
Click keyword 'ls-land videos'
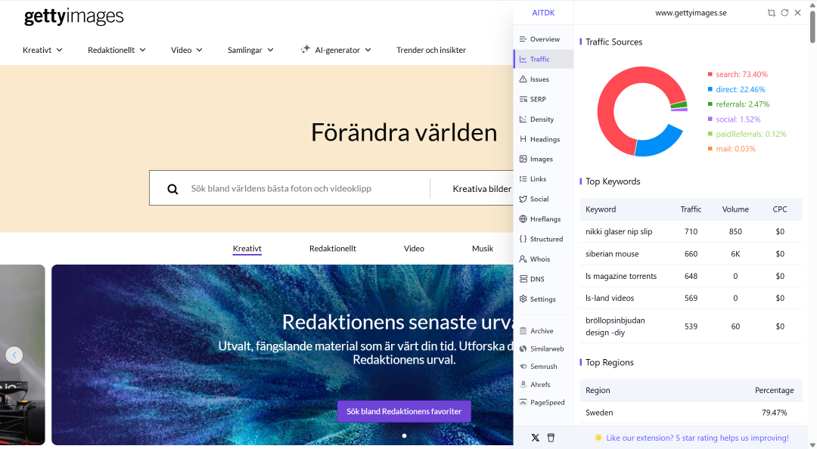click(x=610, y=298)
